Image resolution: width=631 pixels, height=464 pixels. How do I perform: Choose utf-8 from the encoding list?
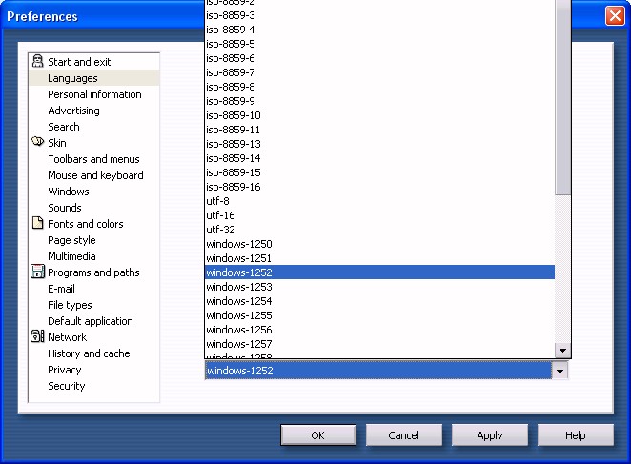tap(218, 201)
